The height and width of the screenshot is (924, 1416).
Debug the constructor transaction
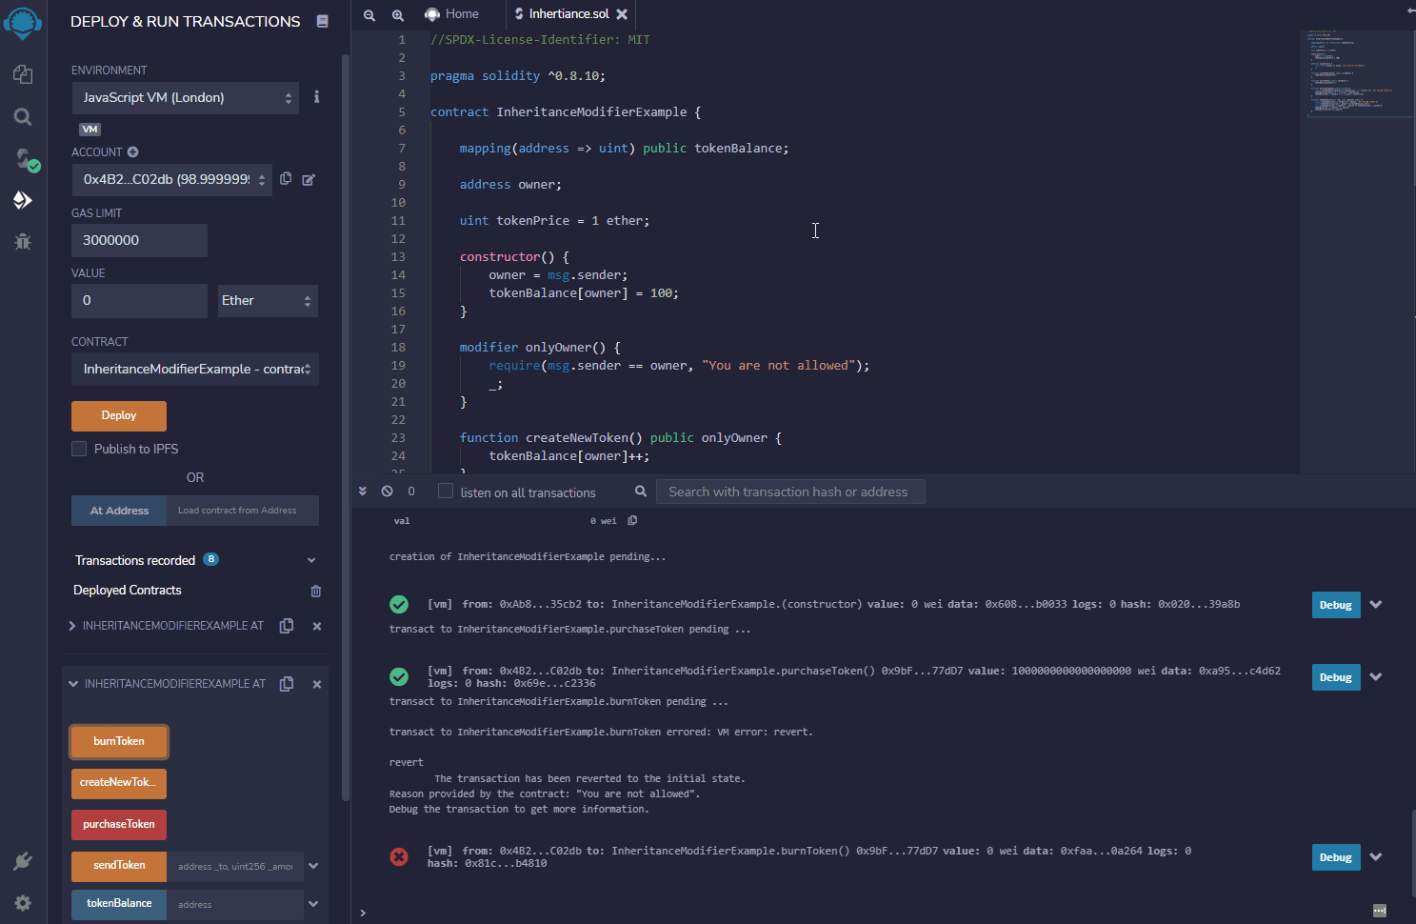(x=1336, y=605)
